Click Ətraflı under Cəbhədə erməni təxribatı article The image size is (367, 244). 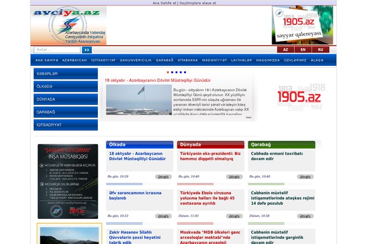[x=305, y=177]
